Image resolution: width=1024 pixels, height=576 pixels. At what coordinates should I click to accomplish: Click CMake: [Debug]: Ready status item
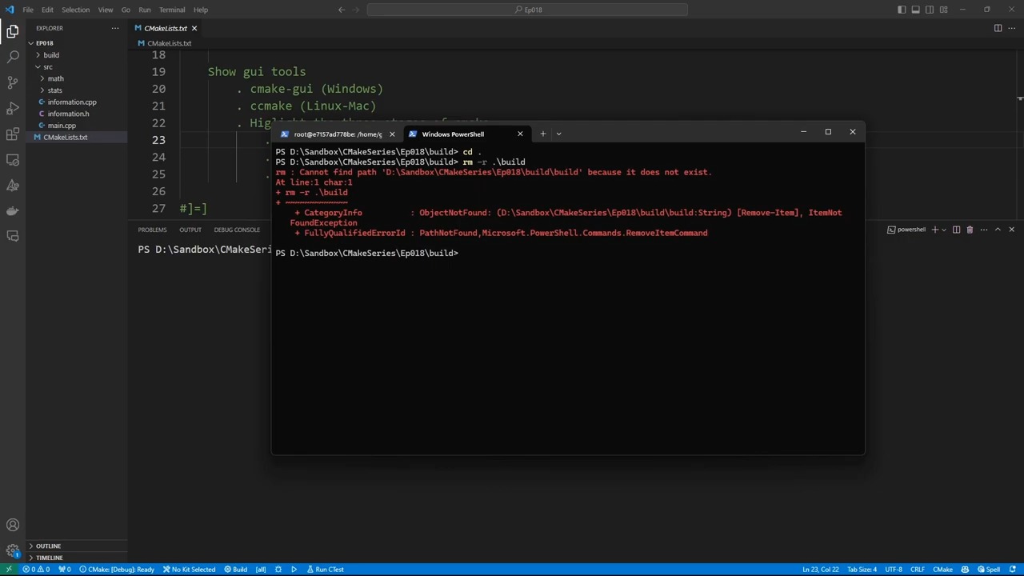tap(117, 570)
